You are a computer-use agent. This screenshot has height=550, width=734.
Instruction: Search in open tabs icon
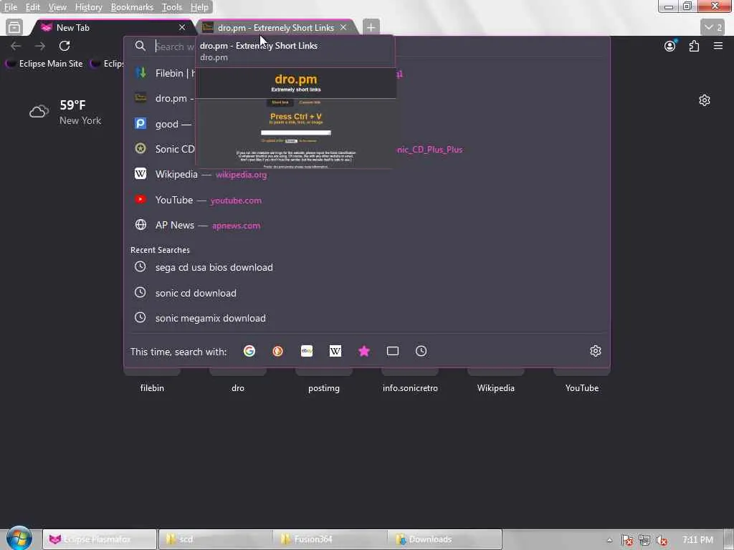pos(393,351)
